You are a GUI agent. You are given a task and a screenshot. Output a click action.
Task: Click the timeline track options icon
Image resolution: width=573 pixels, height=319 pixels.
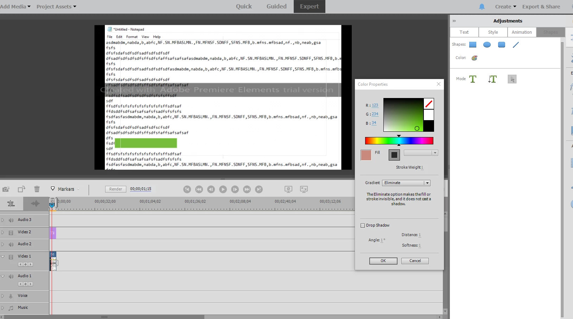pos(11,203)
